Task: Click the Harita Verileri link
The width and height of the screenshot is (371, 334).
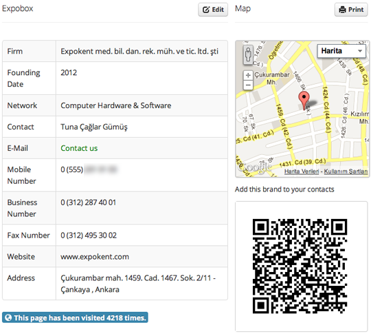Action: [x=302, y=171]
